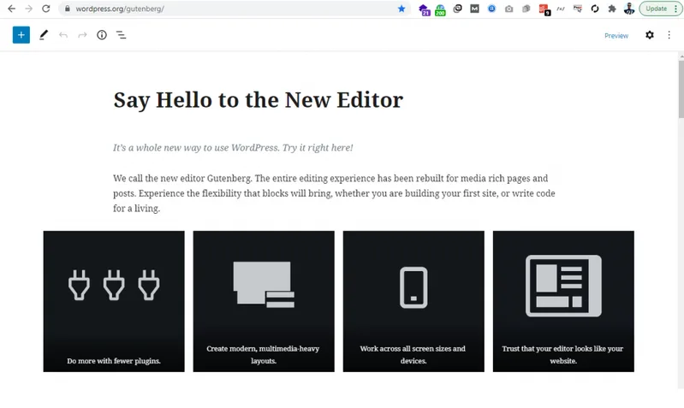Click the Preview link

616,36
